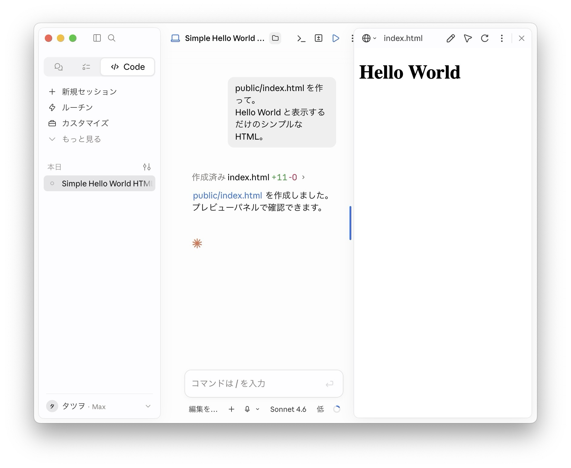Open the microphone options chevron
Screen dimensions: 571x468
pos(258,409)
